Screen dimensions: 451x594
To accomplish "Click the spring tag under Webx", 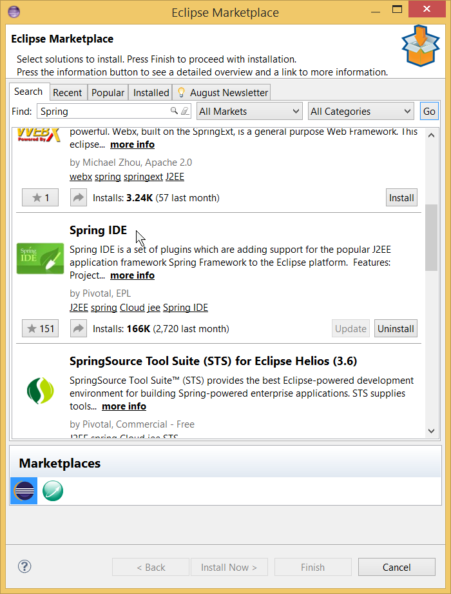I will pos(108,177).
